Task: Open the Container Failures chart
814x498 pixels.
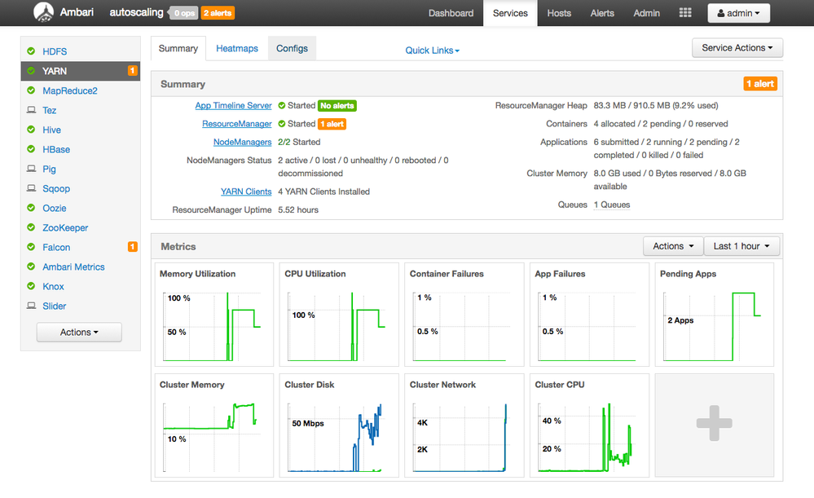Action: tap(464, 315)
